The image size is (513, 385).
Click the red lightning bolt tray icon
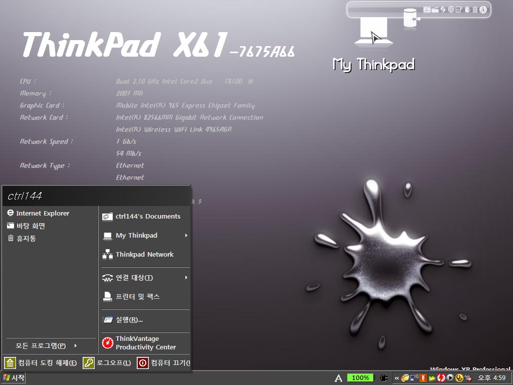pyautogui.click(x=441, y=378)
